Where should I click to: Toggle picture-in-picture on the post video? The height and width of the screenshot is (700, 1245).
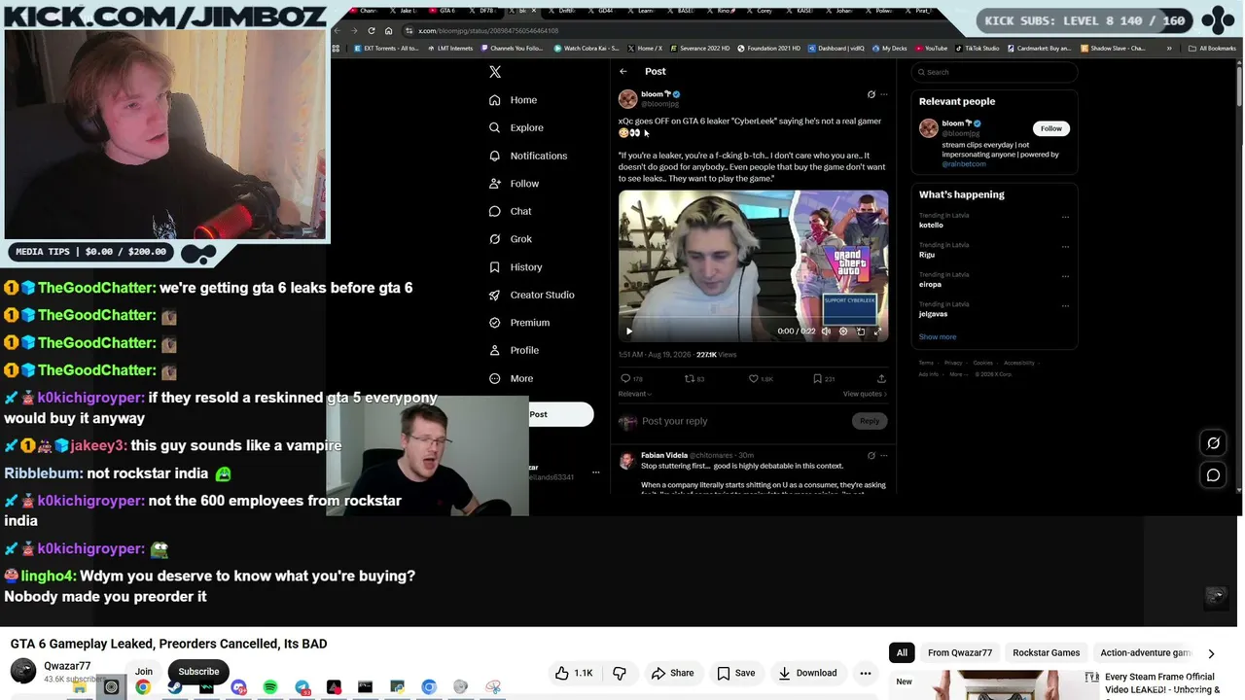(x=861, y=332)
